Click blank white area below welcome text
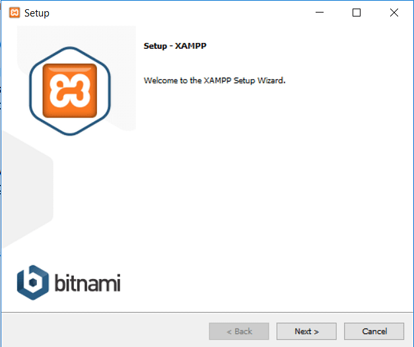 (x=264, y=185)
